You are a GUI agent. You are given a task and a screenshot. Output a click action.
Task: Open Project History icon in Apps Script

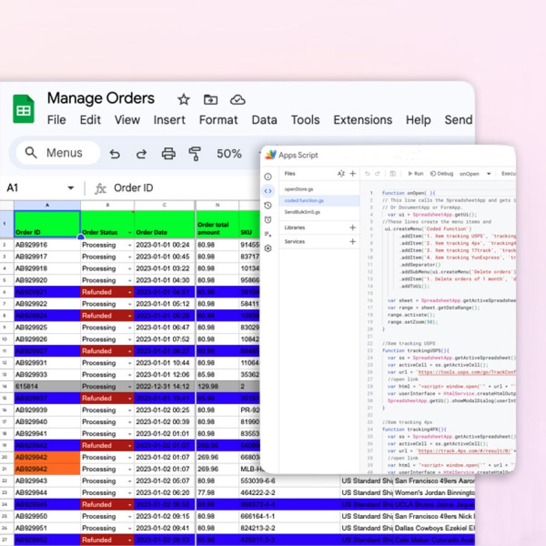pyautogui.click(x=268, y=206)
